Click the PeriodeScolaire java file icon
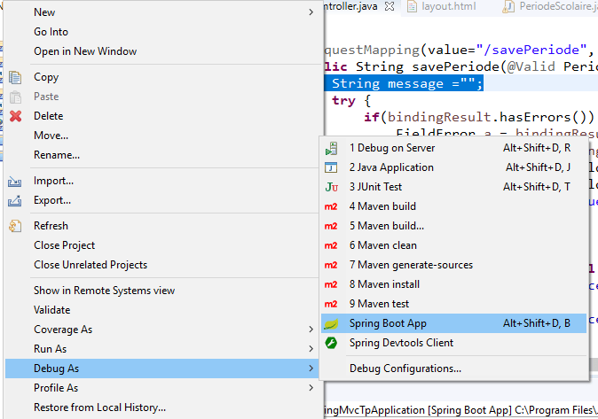 [508, 6]
